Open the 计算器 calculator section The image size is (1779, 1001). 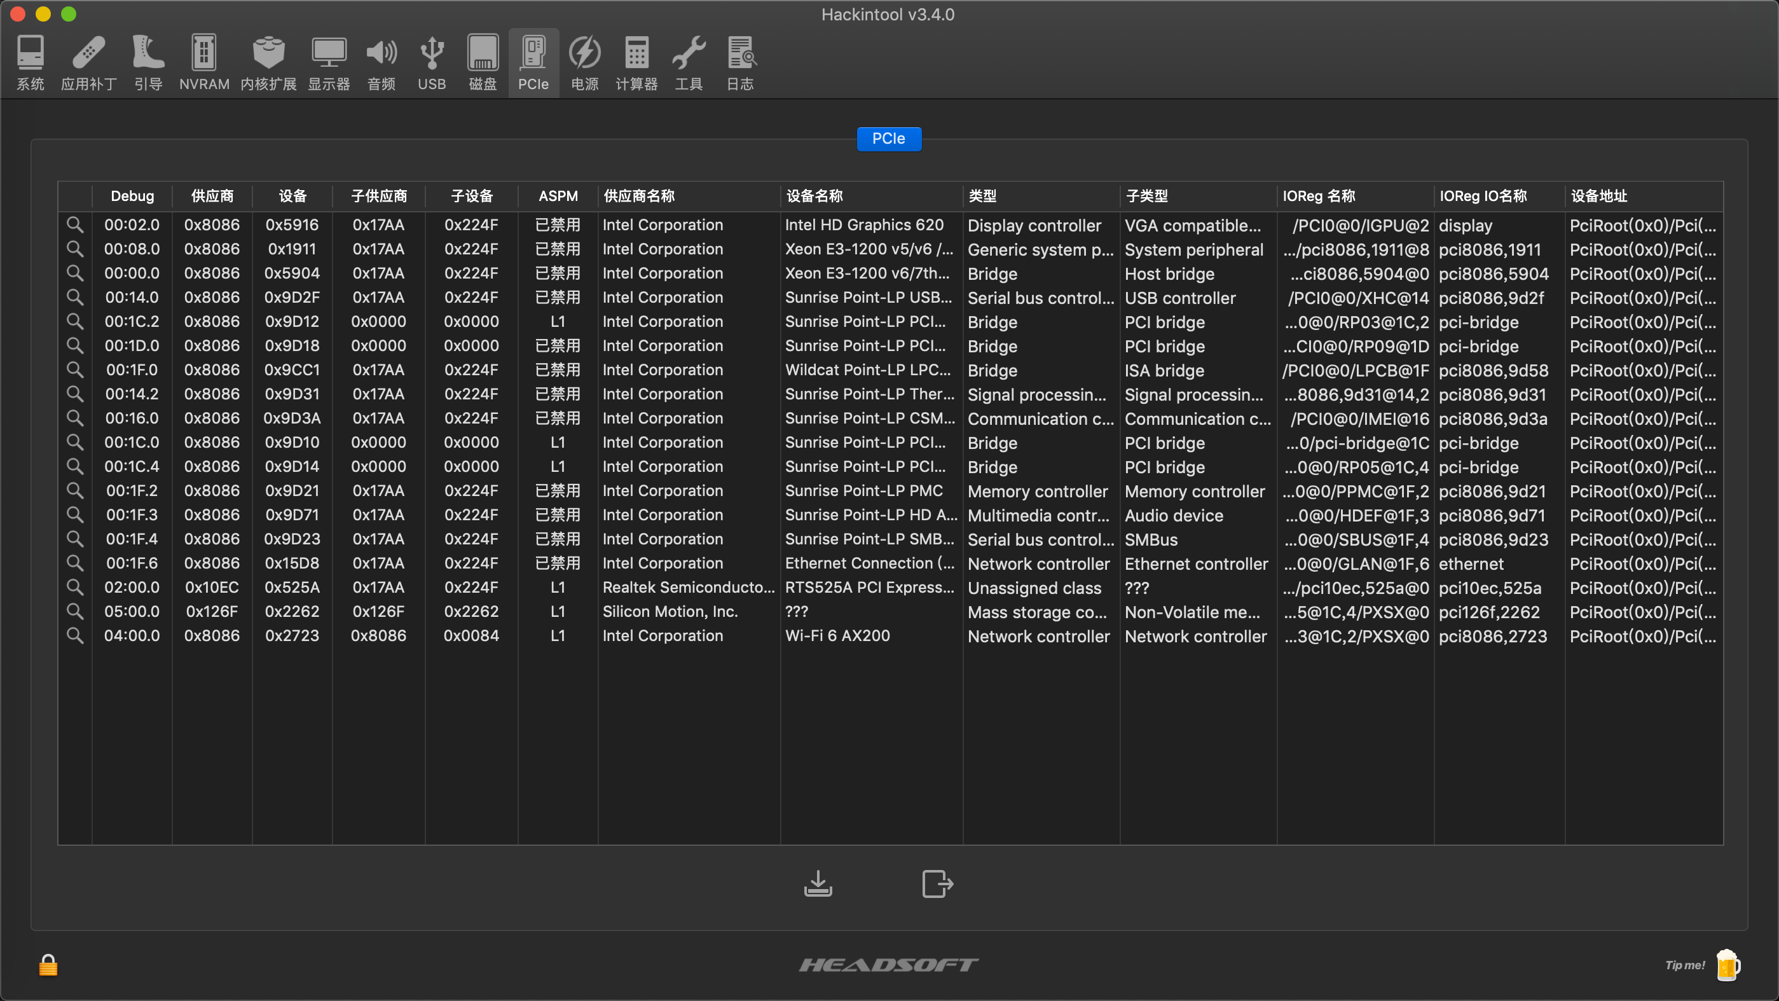[636, 62]
